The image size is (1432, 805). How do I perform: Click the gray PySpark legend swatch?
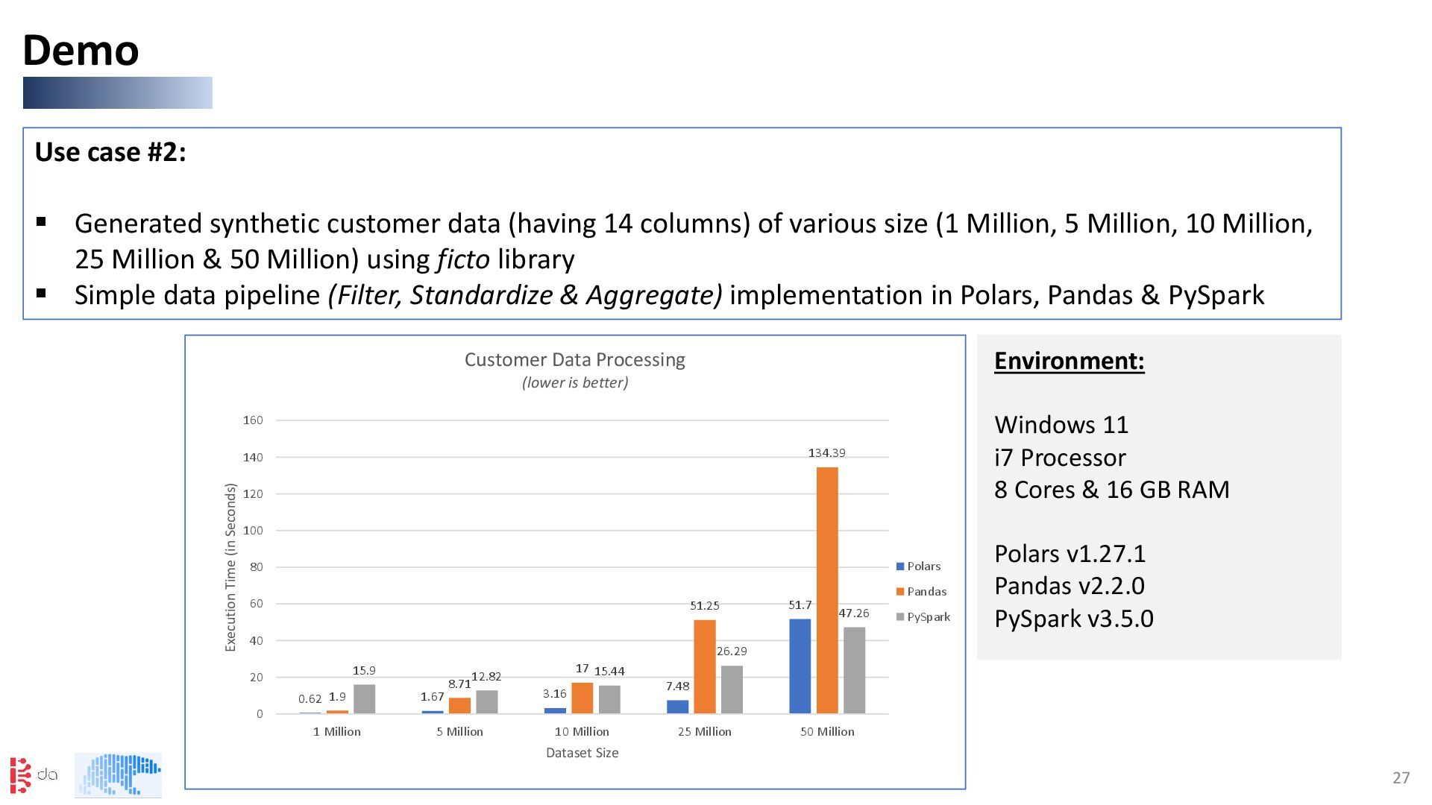coord(900,617)
